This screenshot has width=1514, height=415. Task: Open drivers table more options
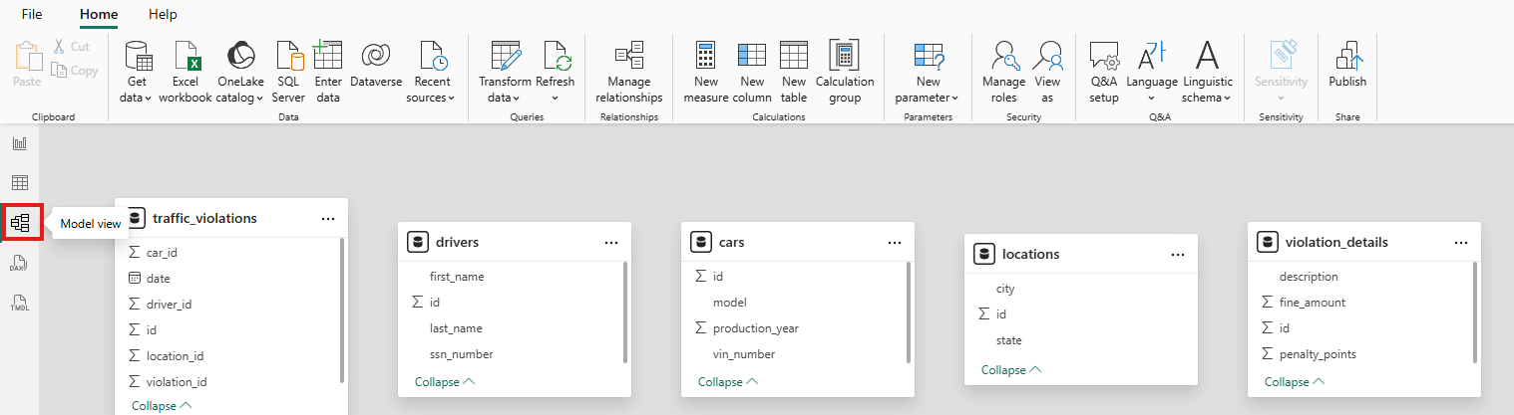point(611,242)
